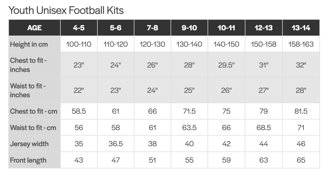
Task: Select the 158-163 height cell
Action: (x=301, y=44)
